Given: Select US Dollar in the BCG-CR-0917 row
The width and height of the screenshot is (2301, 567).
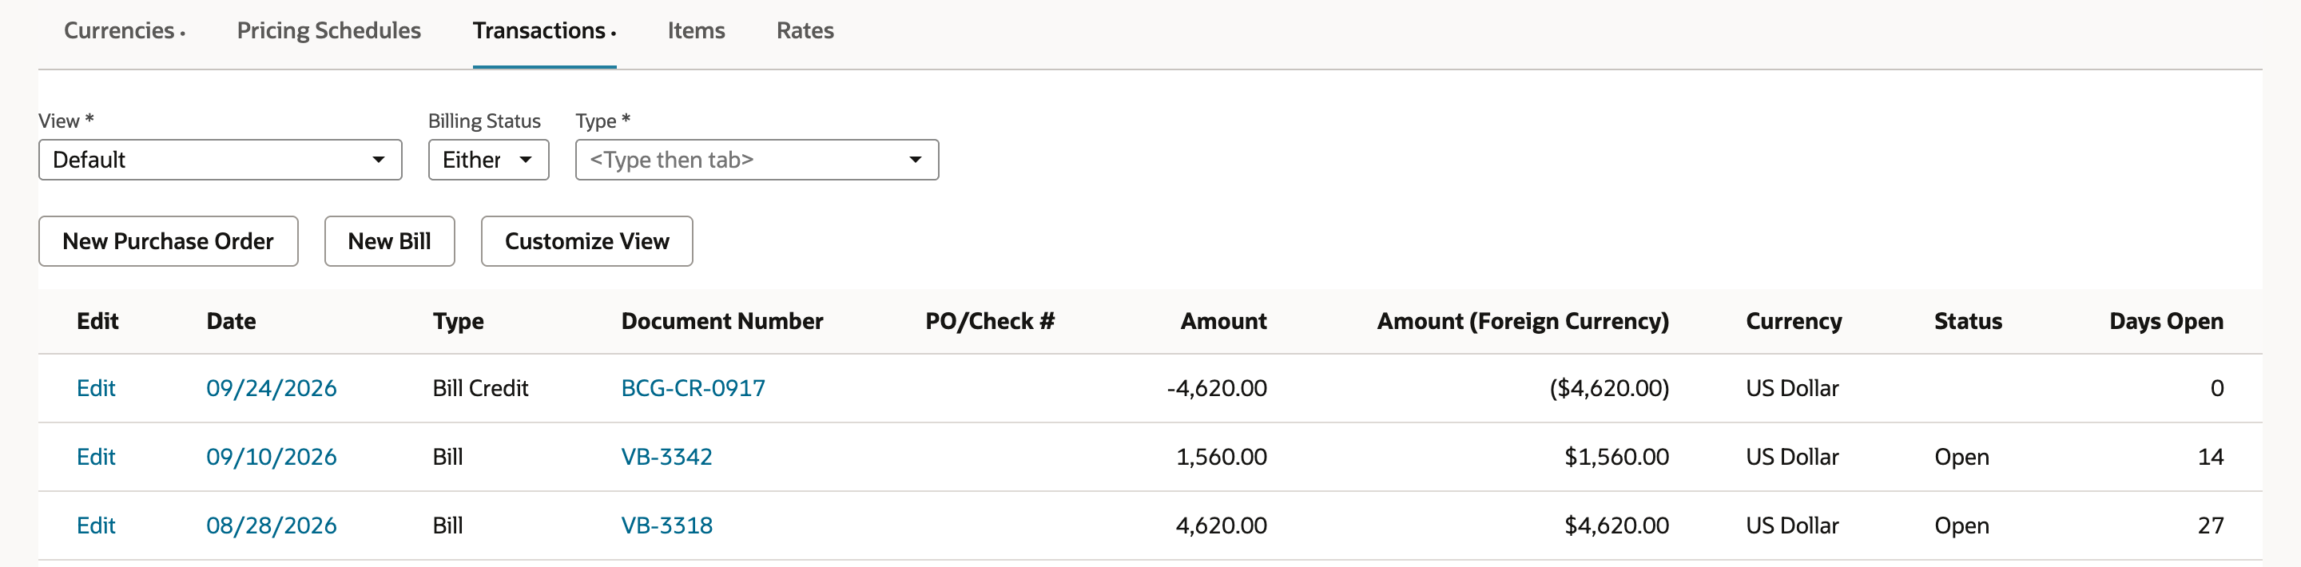Looking at the screenshot, I should 1792,388.
